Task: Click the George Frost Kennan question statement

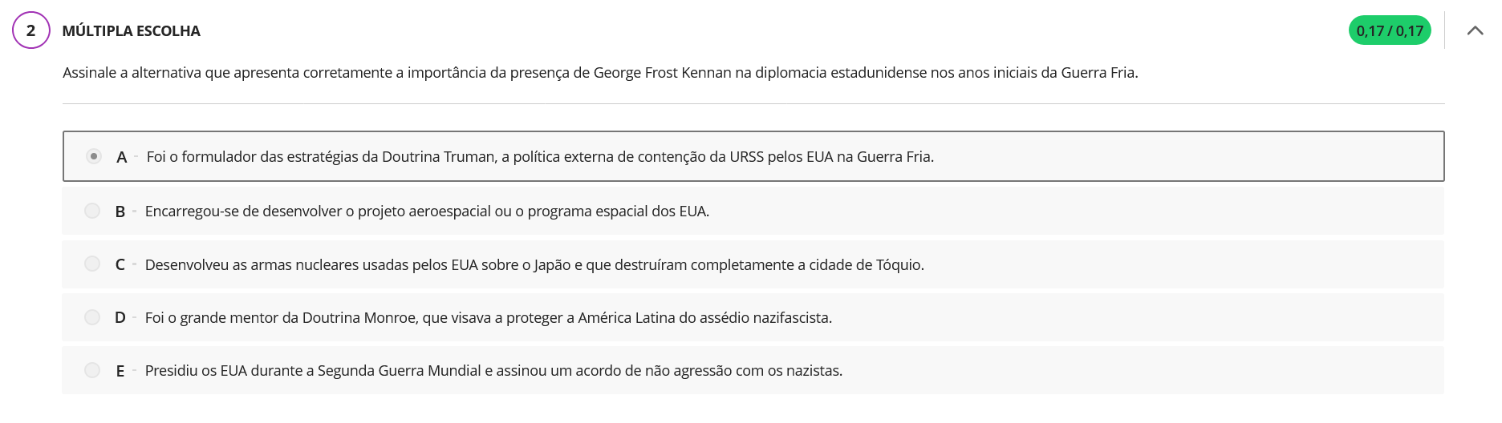Action: [600, 73]
